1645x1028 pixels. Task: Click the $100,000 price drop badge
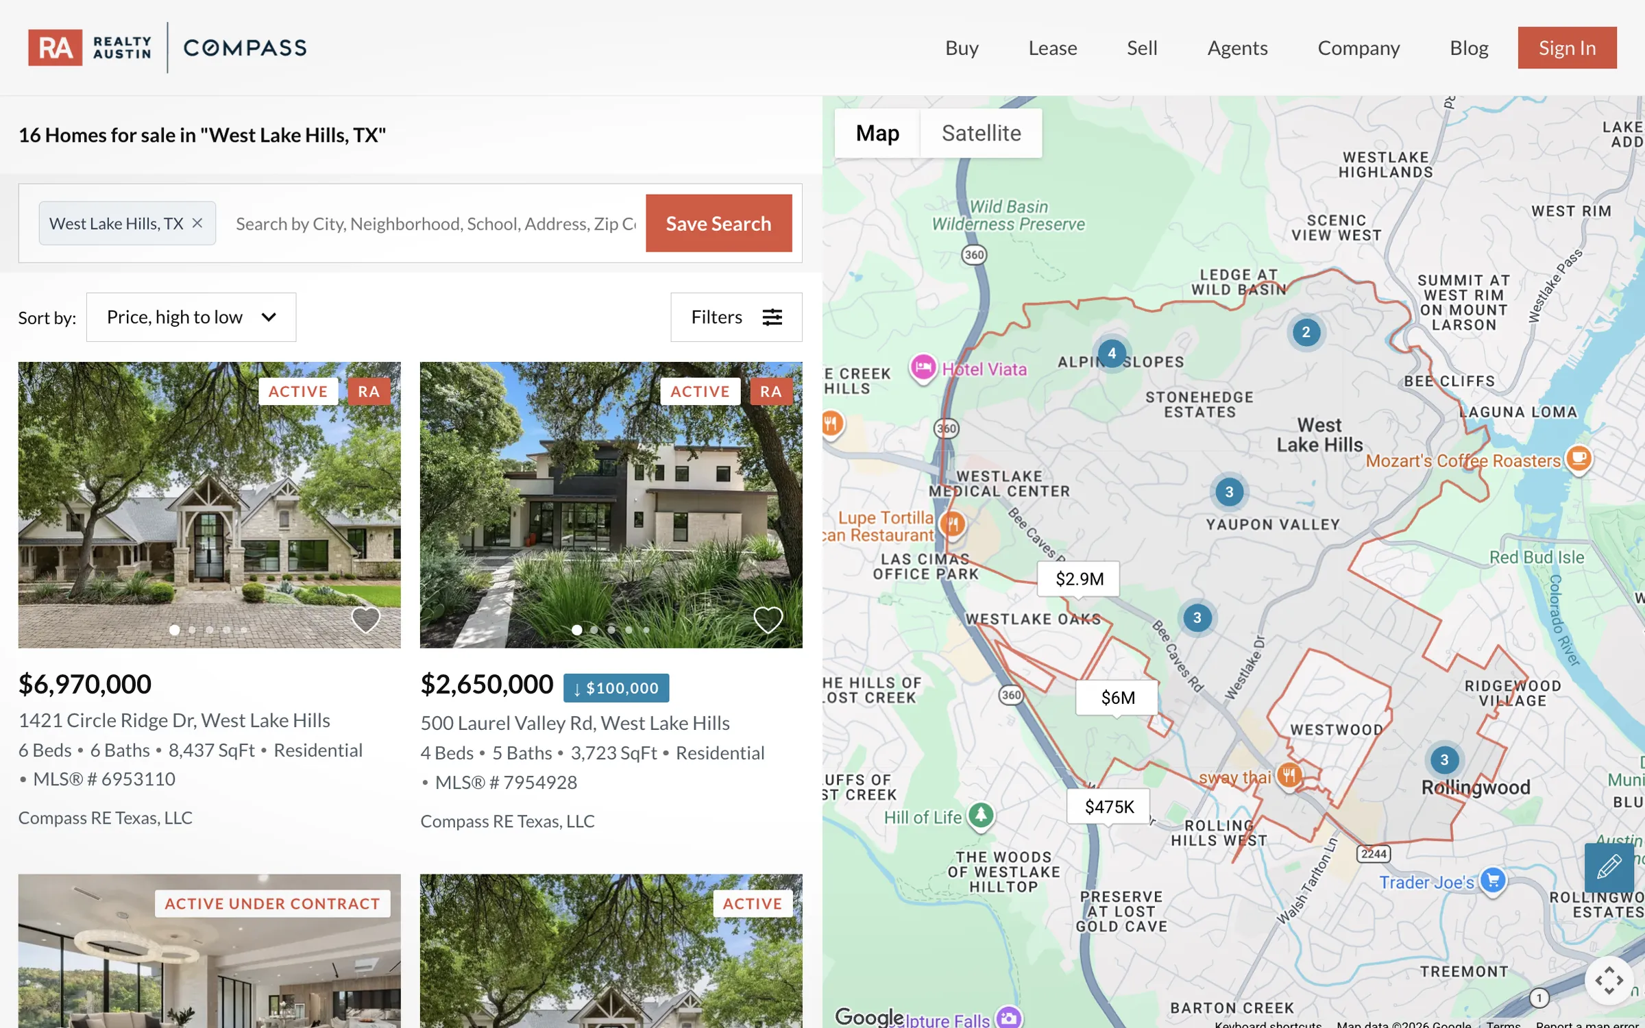[x=616, y=688]
